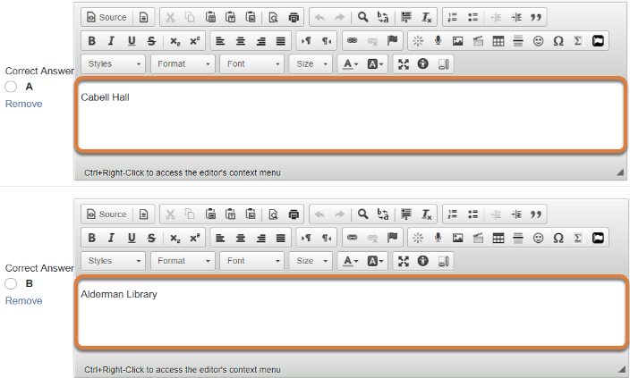
Task: Click Remove Format icon in answer B editor
Action: (x=426, y=214)
